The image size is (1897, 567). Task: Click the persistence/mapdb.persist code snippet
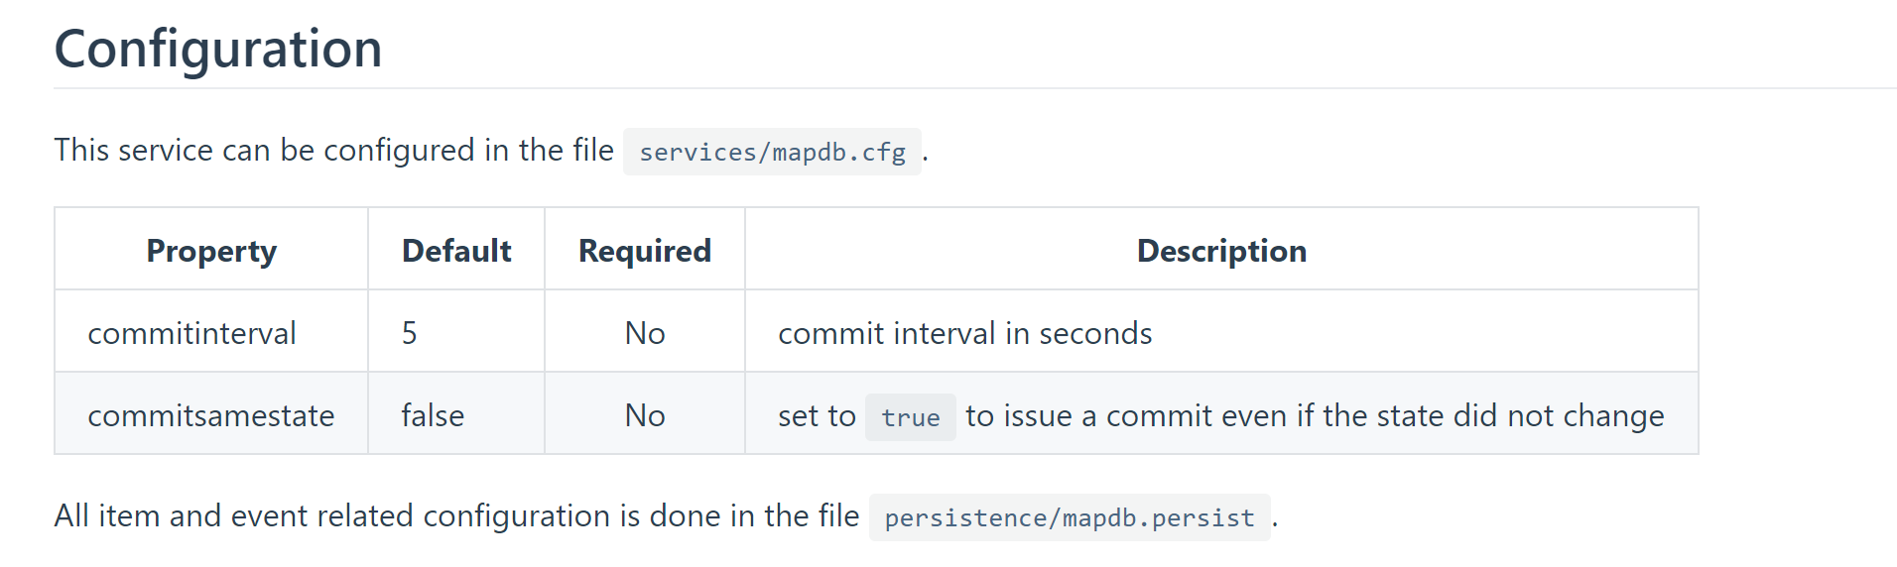(1070, 517)
